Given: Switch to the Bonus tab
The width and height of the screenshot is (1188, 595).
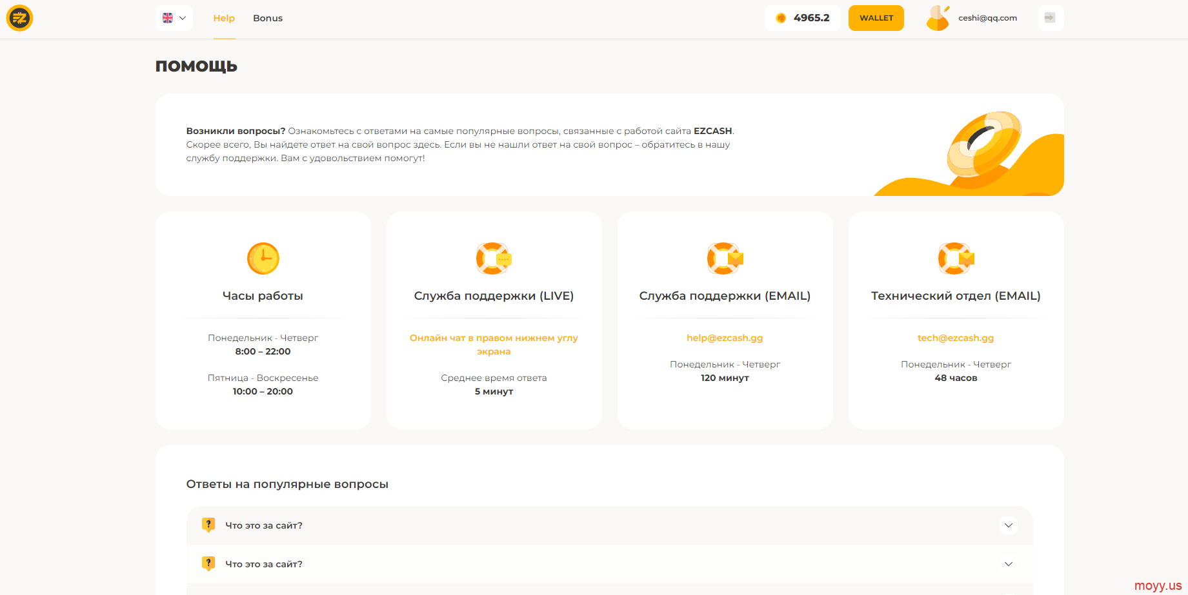Looking at the screenshot, I should point(268,18).
